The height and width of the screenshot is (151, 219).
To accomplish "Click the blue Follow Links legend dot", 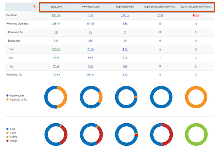I will click(x=8, y=95).
